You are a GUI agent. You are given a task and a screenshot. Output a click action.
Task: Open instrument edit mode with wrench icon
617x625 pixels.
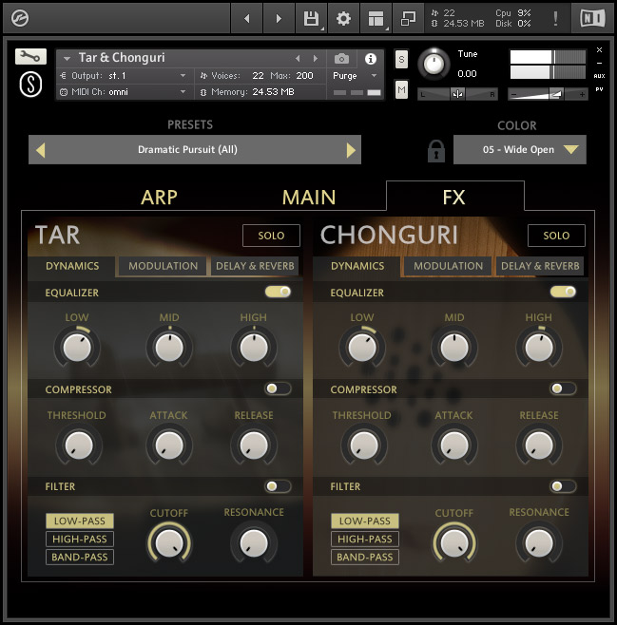tap(30, 57)
